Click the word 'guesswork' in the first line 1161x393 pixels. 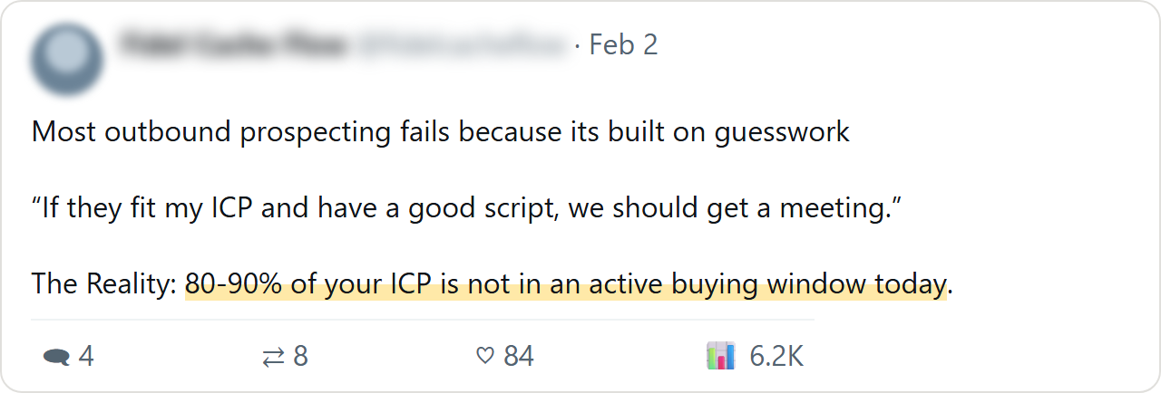(782, 134)
